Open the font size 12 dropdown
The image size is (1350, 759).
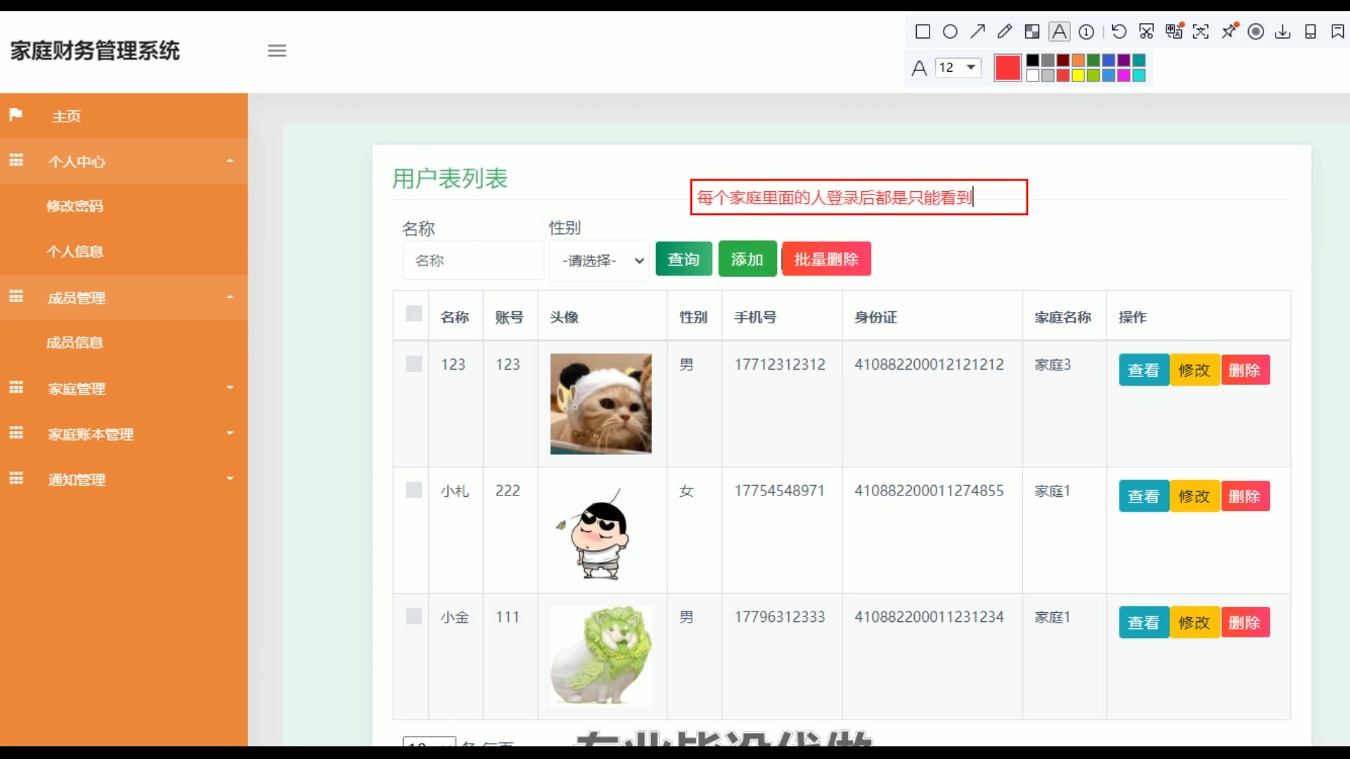coord(958,67)
